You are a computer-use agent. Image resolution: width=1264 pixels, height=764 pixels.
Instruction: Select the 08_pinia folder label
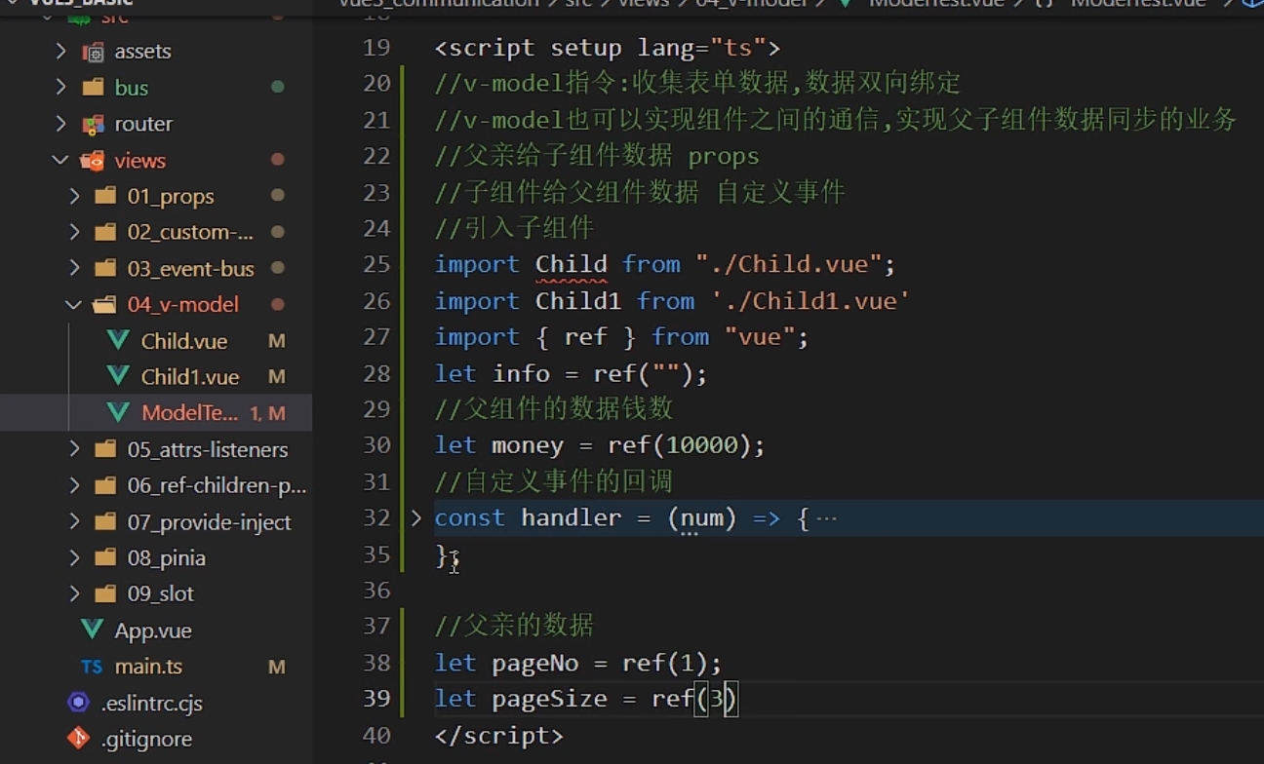[167, 558]
